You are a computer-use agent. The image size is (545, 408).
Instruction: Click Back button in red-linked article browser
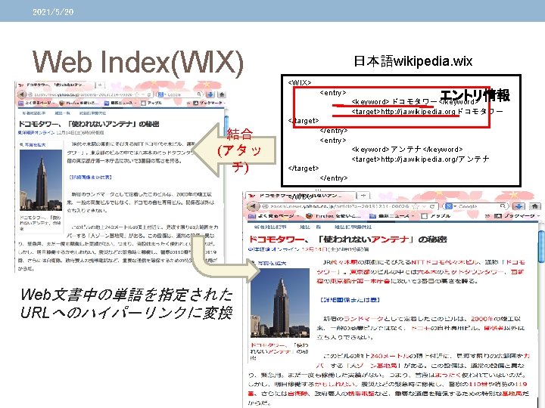[x=253, y=206]
